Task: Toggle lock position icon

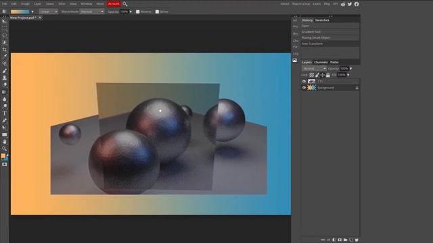Action: 322,75
